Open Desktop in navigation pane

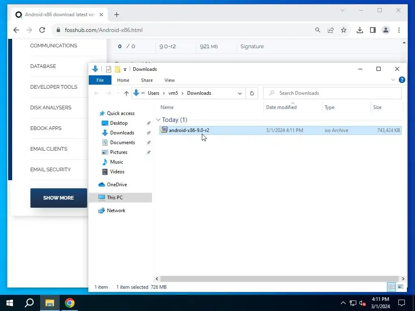click(119, 123)
